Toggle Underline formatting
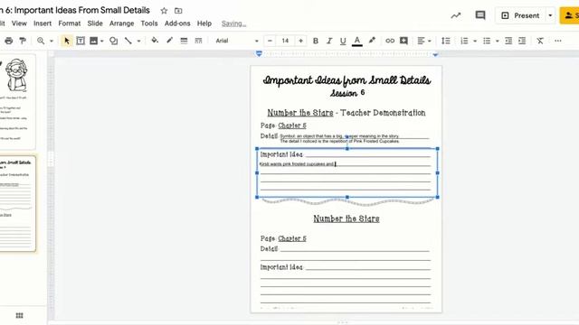This screenshot has width=579, height=325. tap(343, 41)
